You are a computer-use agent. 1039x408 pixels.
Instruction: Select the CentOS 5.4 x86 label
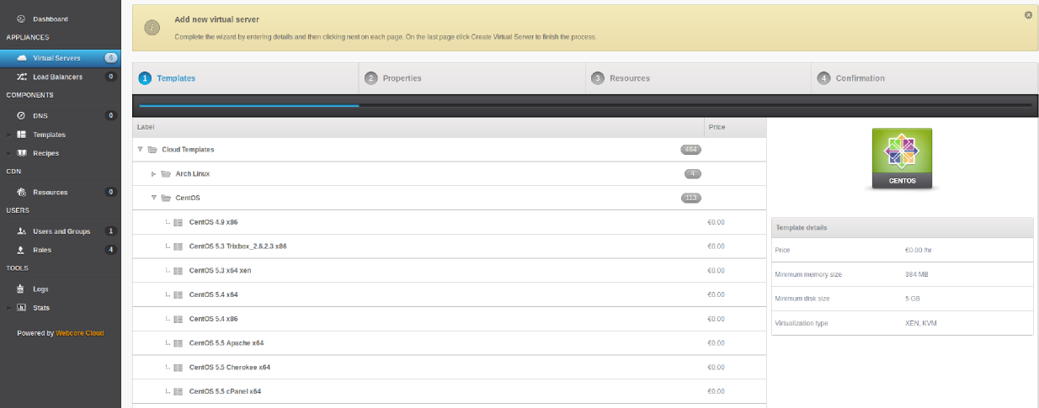point(214,319)
